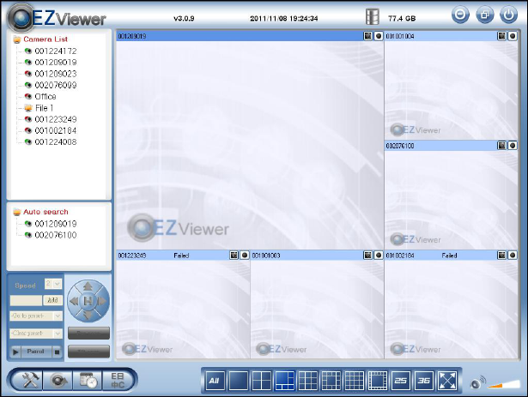528x397 pixels.
Task: Click the power exit button
Action: 508,15
